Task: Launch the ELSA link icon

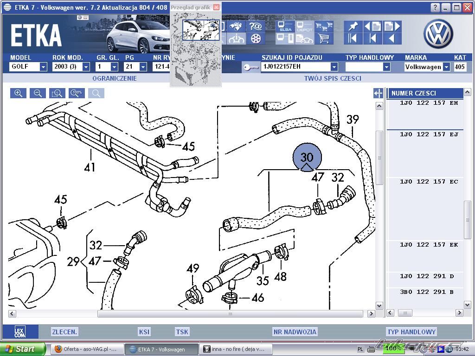Action: coord(284,26)
